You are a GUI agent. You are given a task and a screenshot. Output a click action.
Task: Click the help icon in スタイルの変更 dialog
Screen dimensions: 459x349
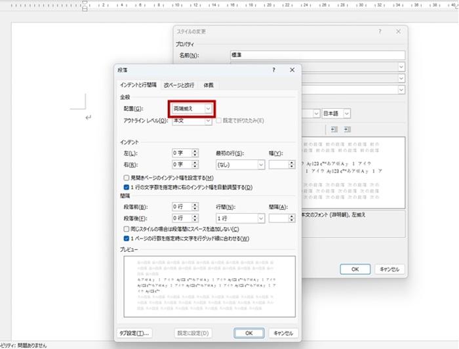click(380, 31)
